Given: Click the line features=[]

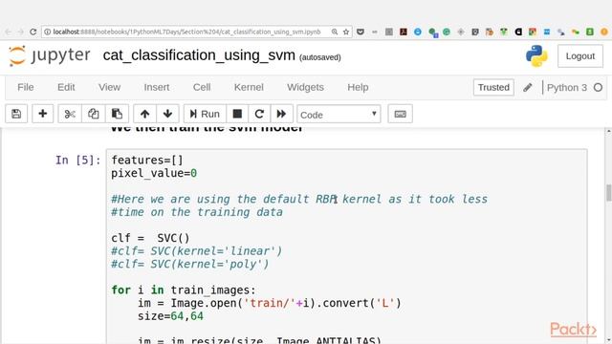Looking at the screenshot, I should tap(147, 161).
